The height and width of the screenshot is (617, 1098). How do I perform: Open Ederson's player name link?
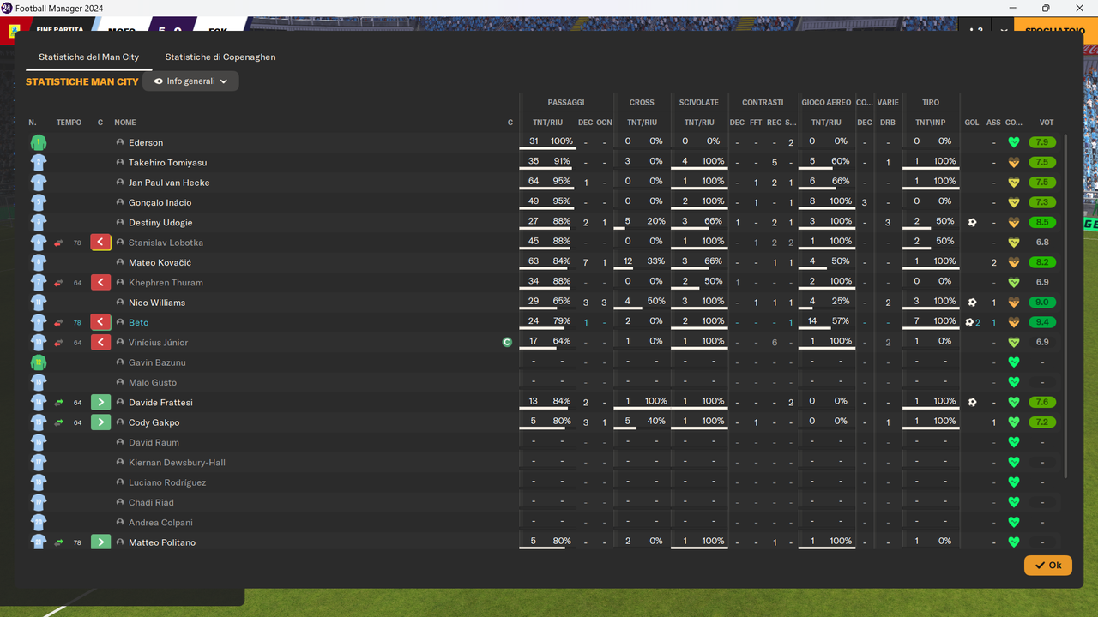[x=146, y=142]
